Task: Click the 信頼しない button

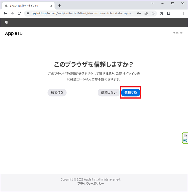Action: click(109, 92)
